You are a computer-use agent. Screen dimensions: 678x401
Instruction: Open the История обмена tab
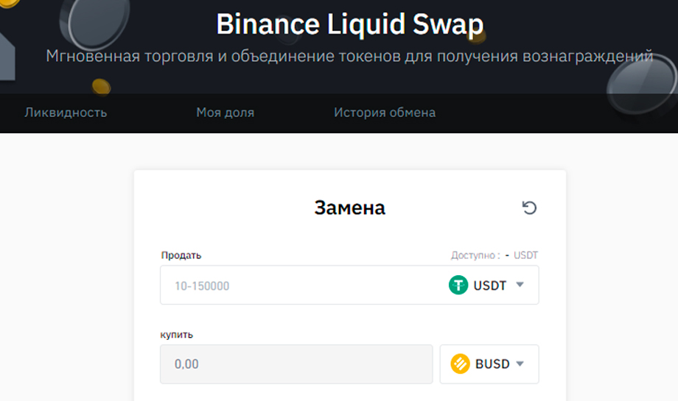384,113
